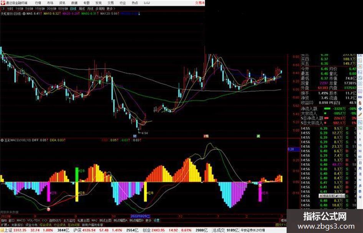This screenshot has height=233, width=363.
Task: Click 创业 index in status bar
Action: pyautogui.click(x=146, y=230)
